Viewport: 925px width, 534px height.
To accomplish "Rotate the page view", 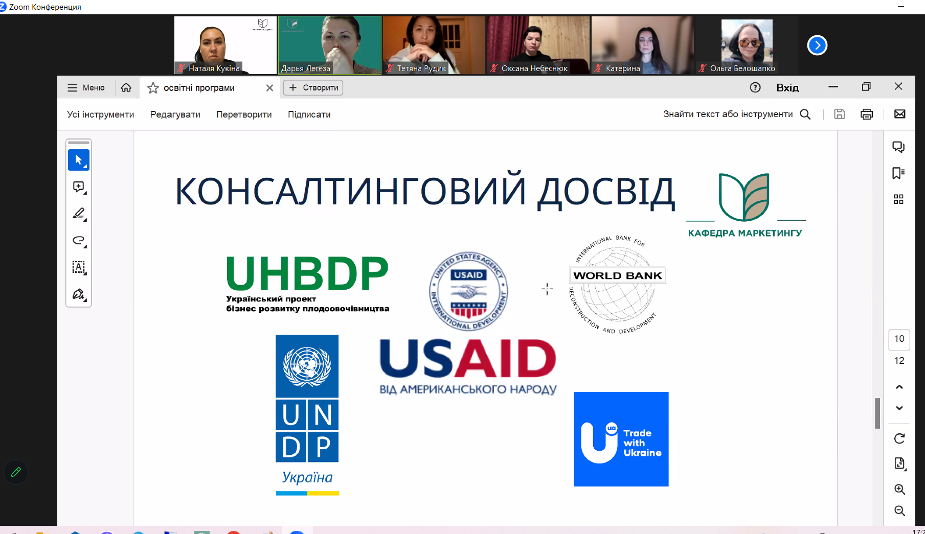I will coord(899,438).
